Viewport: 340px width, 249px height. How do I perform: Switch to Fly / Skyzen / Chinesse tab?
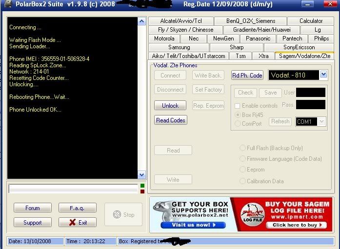(186, 30)
